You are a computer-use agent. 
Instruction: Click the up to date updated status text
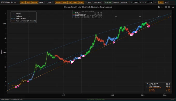(96, 99)
